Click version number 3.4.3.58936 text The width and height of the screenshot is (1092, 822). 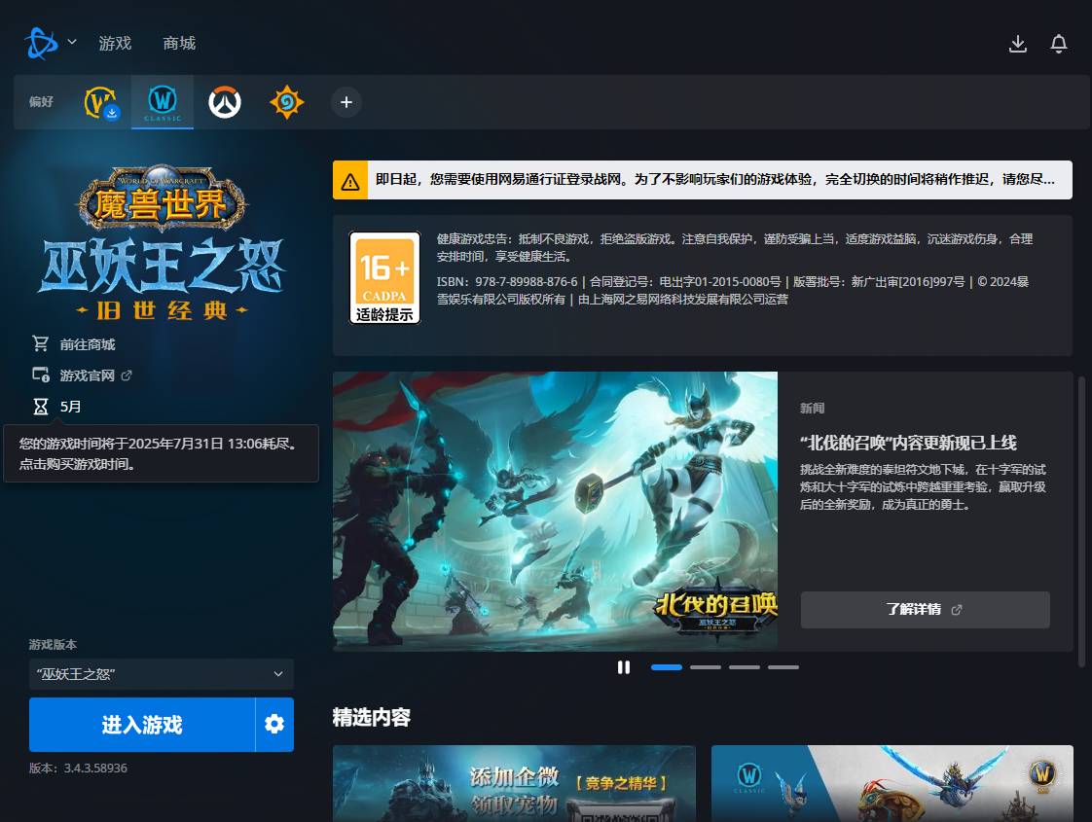coord(95,768)
